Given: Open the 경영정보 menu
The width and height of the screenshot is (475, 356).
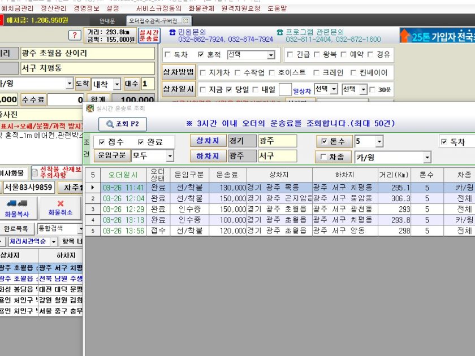Looking at the screenshot, I should [x=89, y=8].
